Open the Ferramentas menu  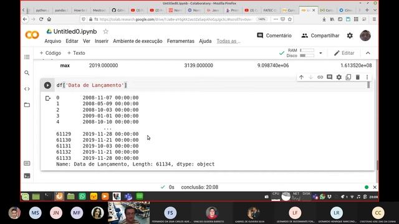click(181, 41)
